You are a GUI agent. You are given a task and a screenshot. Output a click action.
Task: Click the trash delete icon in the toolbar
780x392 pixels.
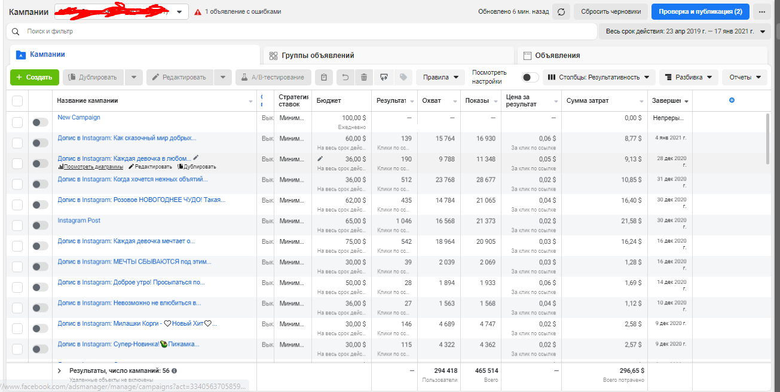364,77
